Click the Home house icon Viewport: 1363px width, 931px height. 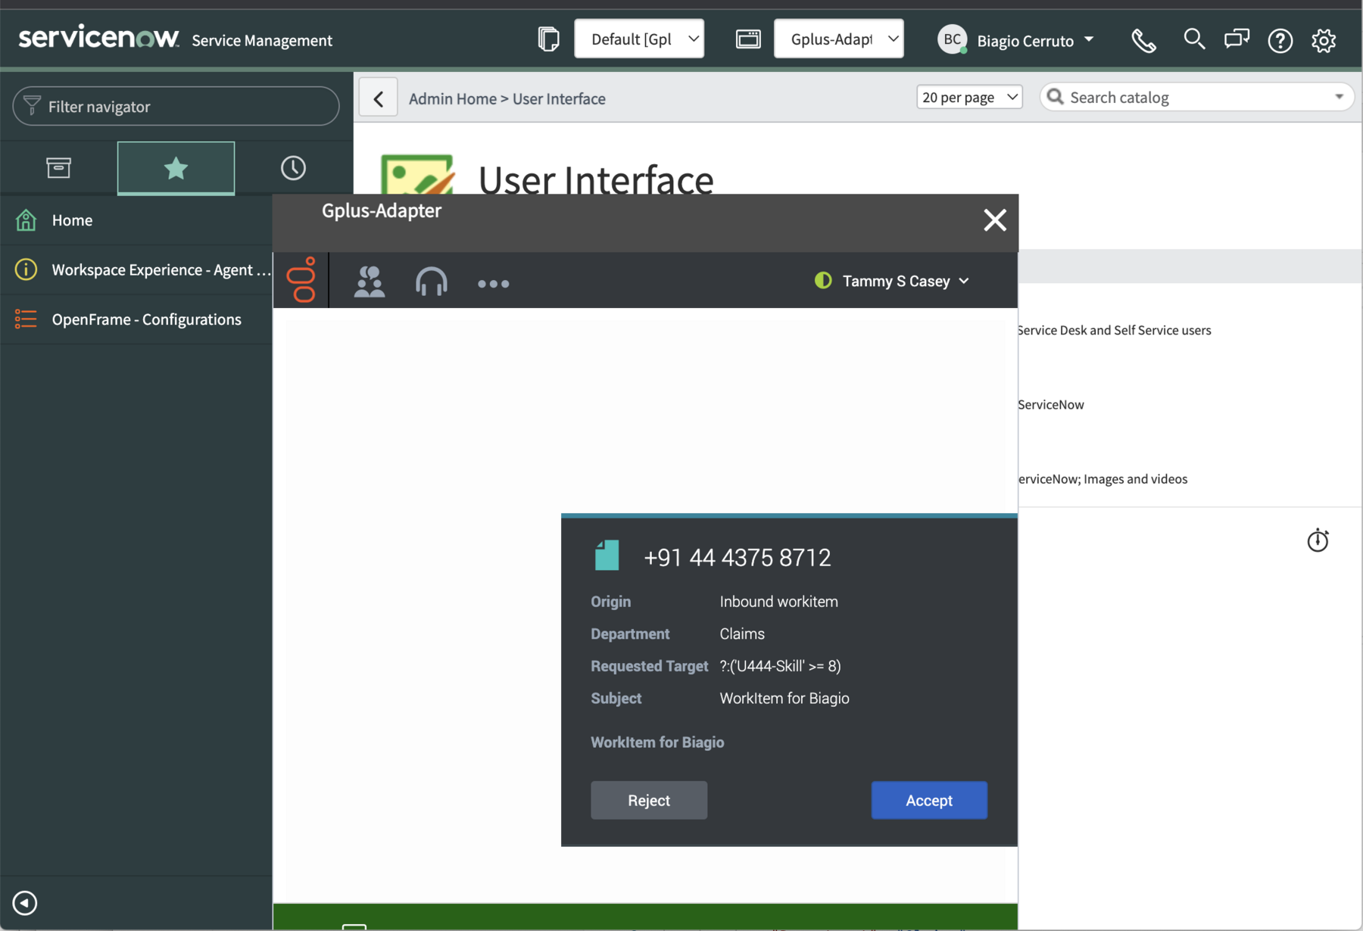click(26, 220)
